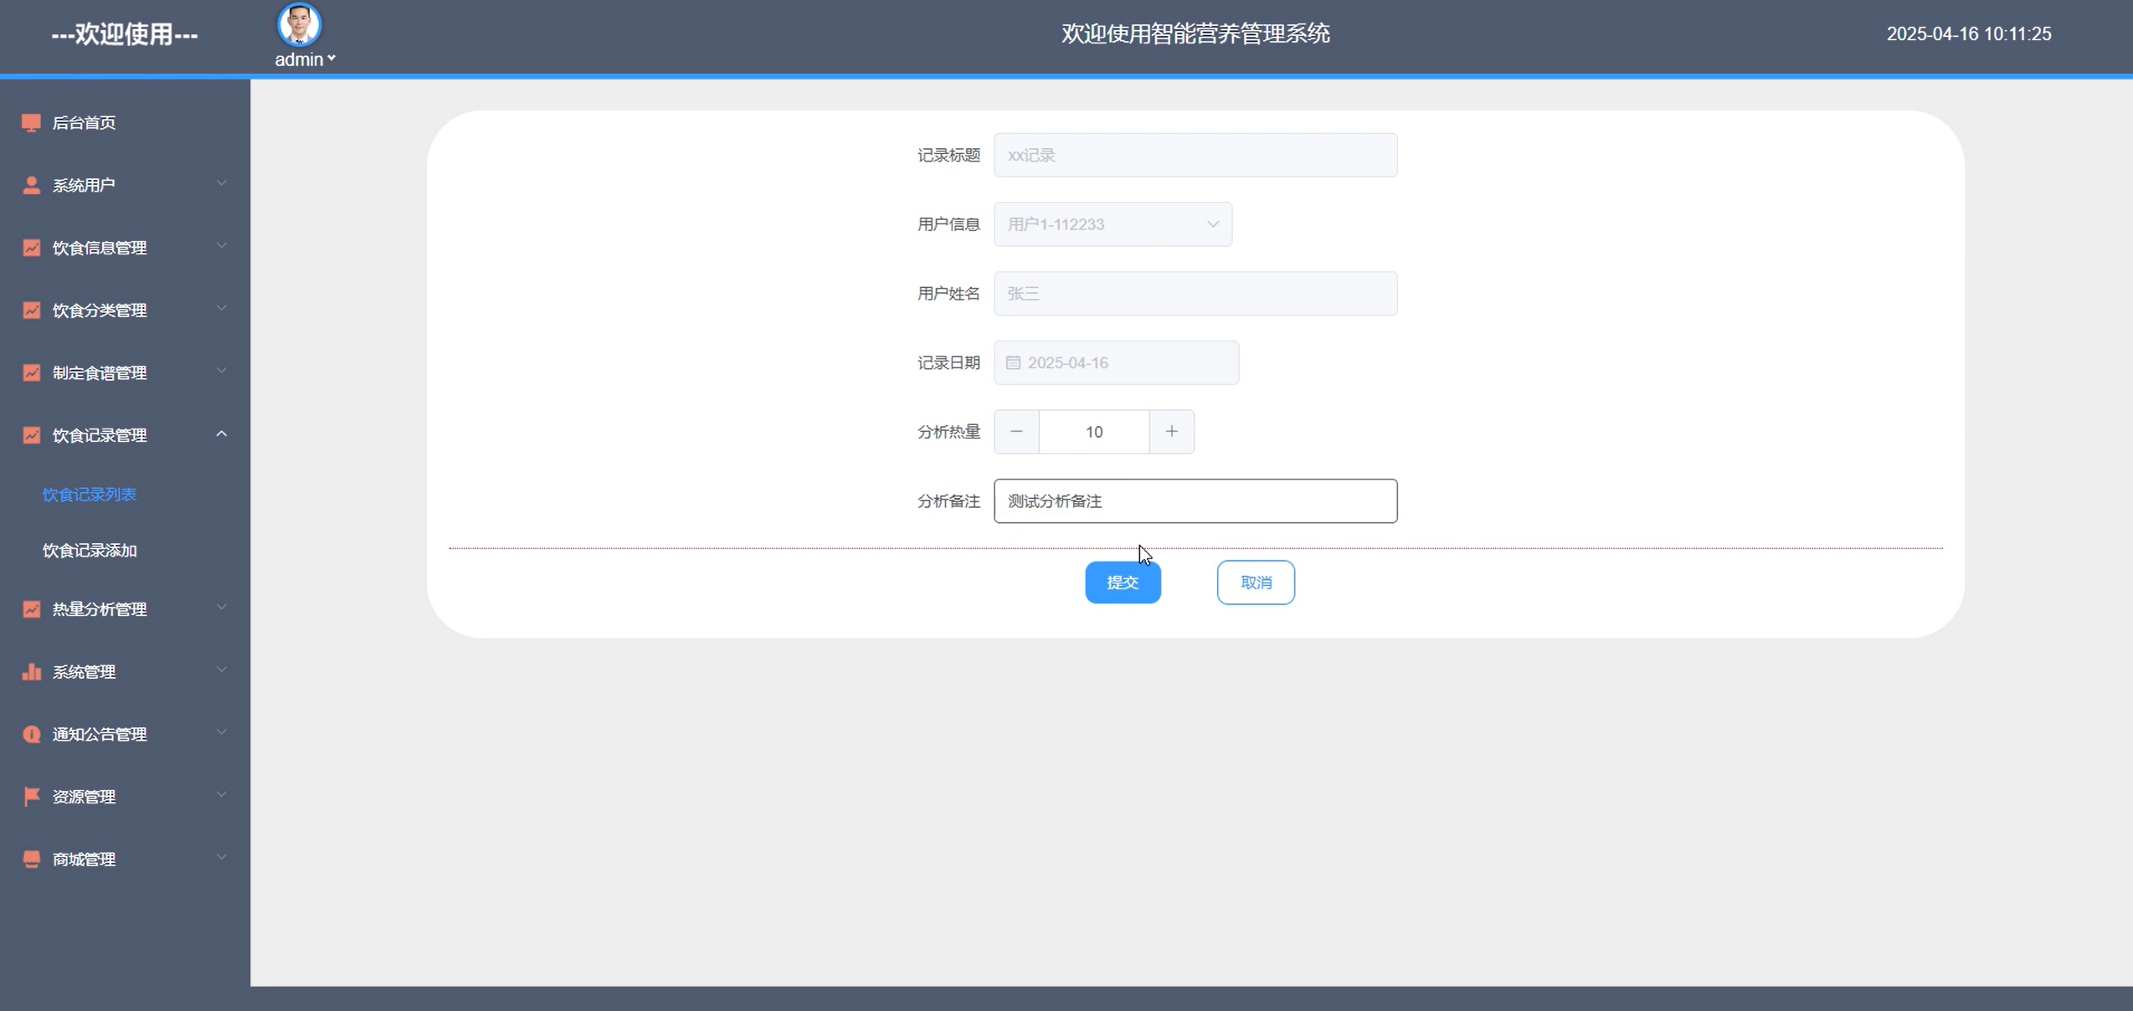2133x1011 pixels.
Task: Select the 饮食记录添加 submenu item
Action: tap(90, 550)
